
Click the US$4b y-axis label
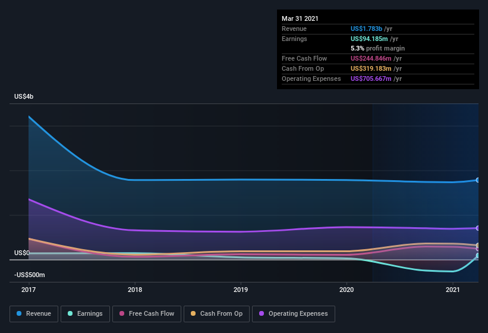tap(24, 96)
